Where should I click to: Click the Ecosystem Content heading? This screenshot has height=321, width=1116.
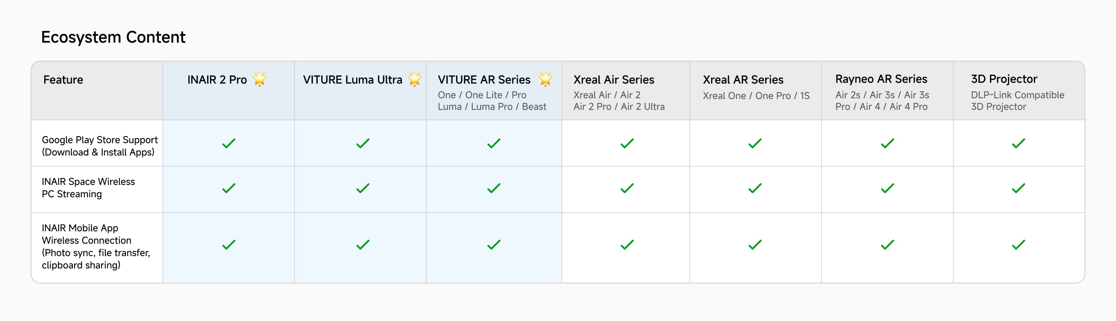coord(113,37)
